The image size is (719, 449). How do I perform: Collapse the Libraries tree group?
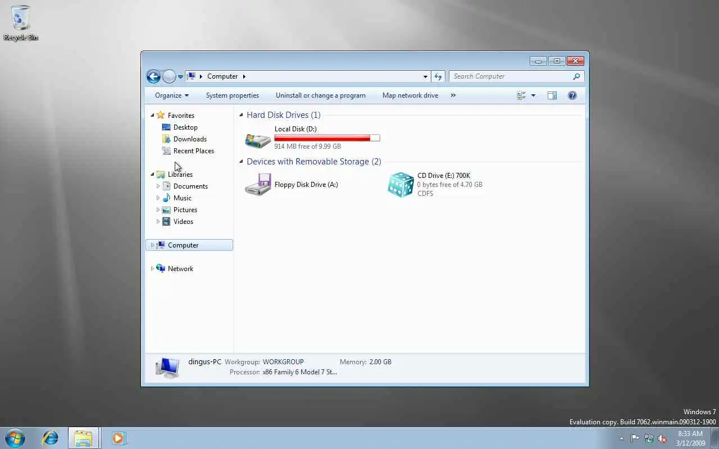152,175
